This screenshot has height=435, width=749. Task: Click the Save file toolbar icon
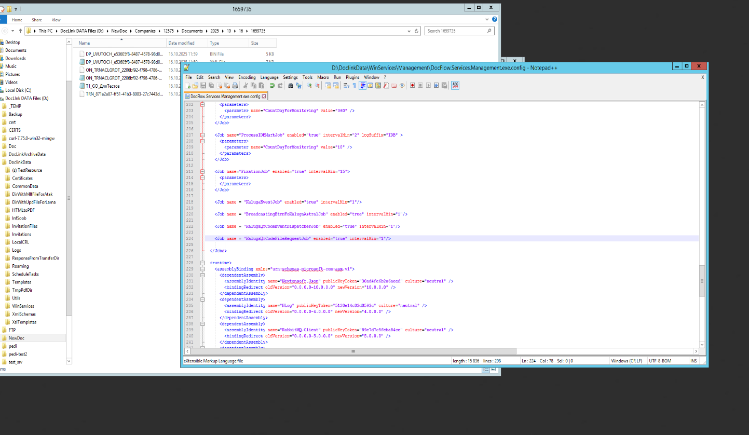coord(203,86)
